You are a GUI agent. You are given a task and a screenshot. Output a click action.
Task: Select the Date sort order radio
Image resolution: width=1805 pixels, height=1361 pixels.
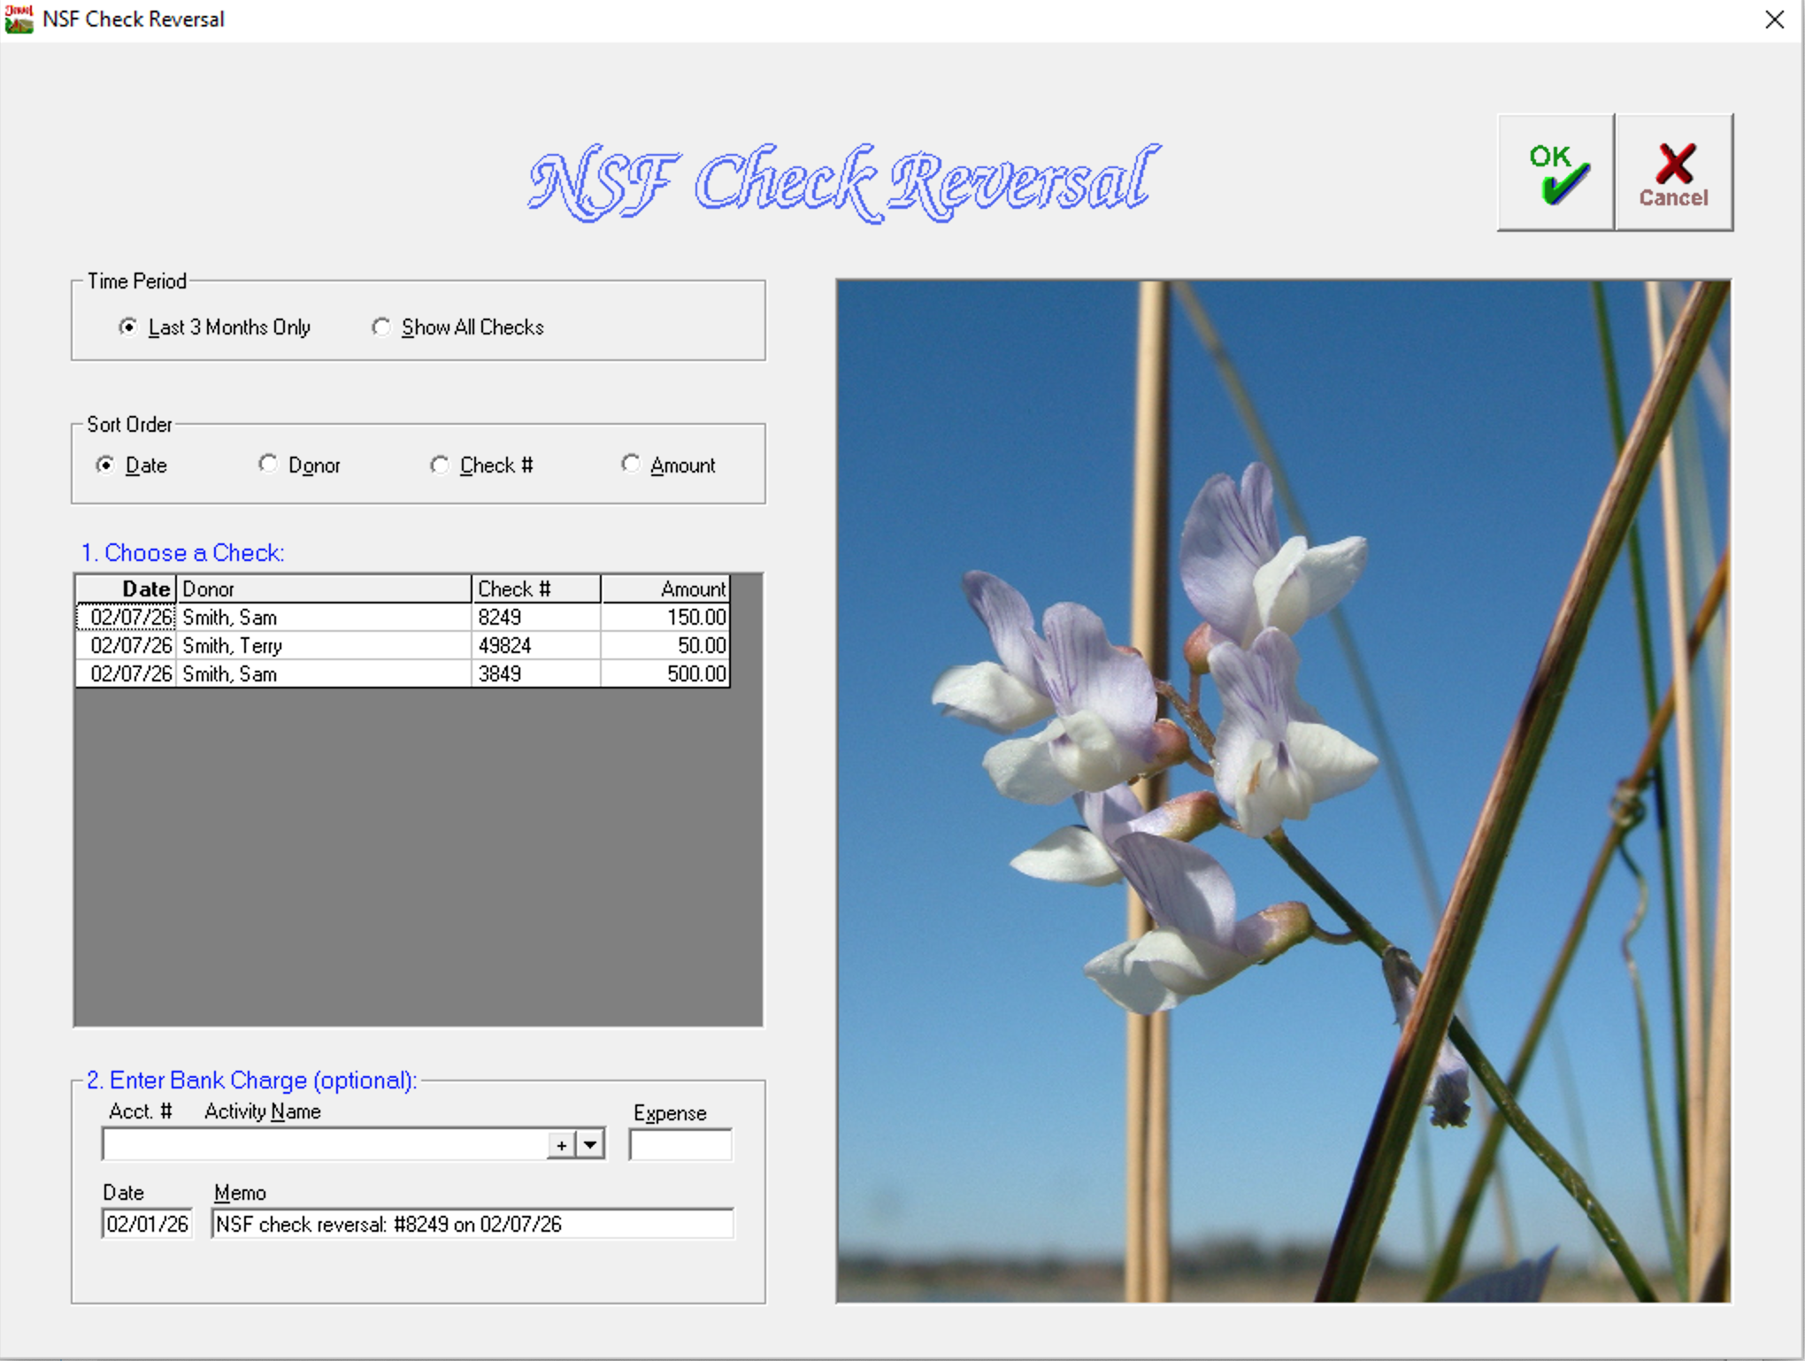click(106, 465)
